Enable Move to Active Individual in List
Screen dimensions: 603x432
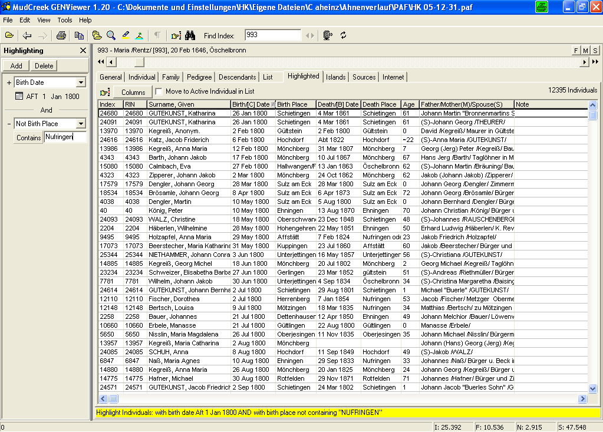[x=159, y=91]
